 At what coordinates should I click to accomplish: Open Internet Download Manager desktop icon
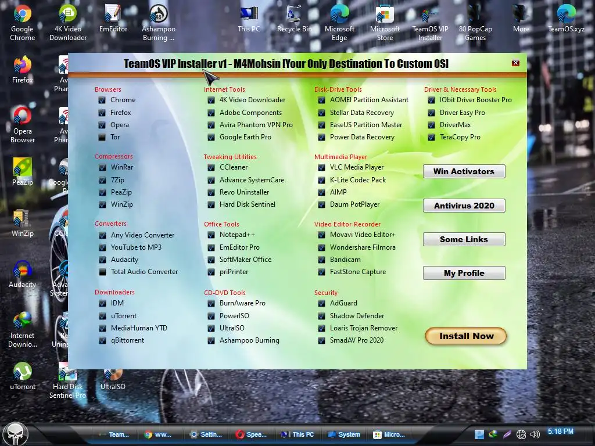(23, 329)
